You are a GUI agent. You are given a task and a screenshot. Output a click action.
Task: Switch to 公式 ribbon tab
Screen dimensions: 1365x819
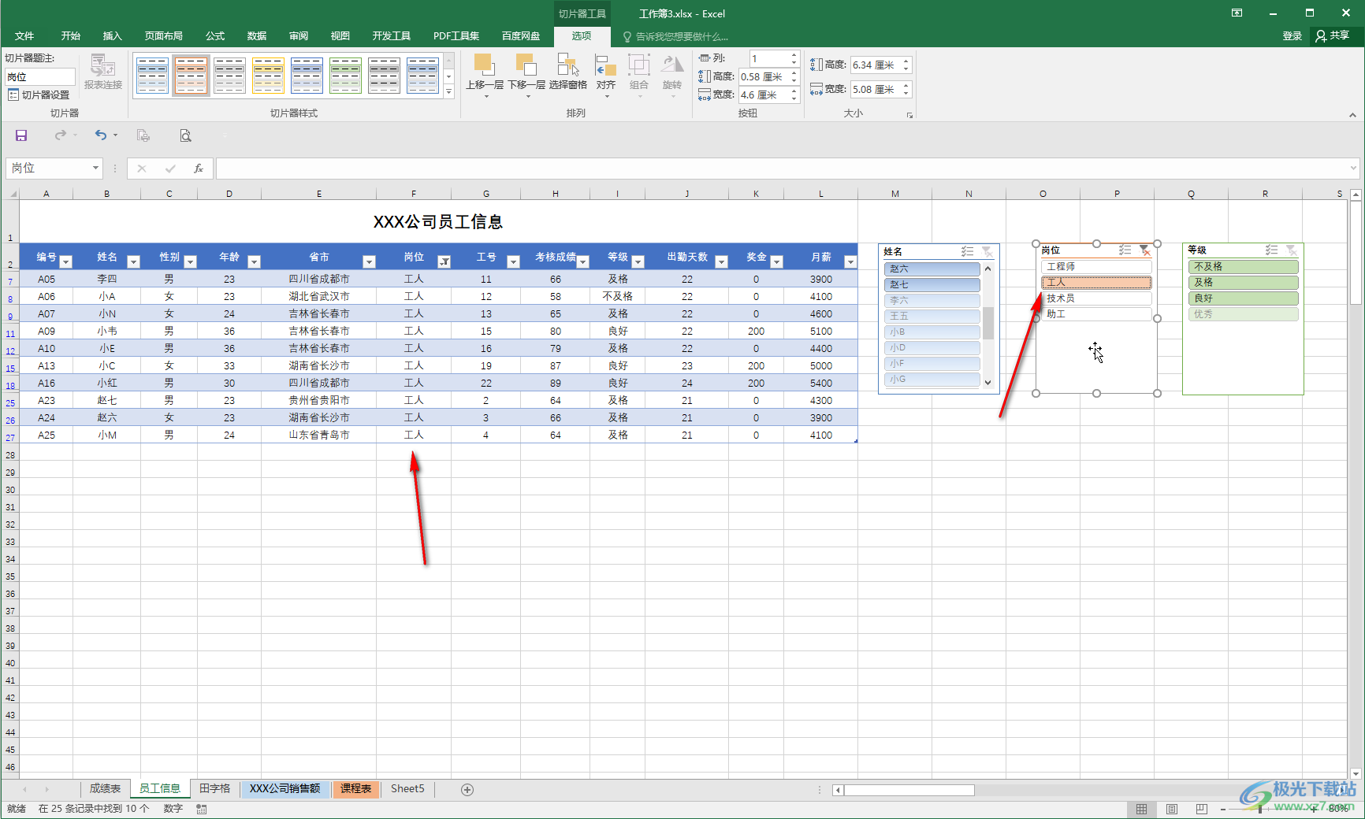pyautogui.click(x=215, y=36)
